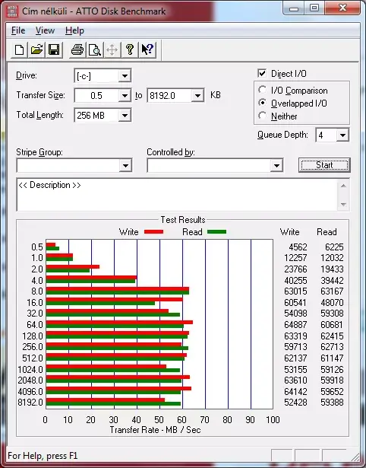Click the Read value 6225
366x468 pixels.
pyautogui.click(x=334, y=247)
